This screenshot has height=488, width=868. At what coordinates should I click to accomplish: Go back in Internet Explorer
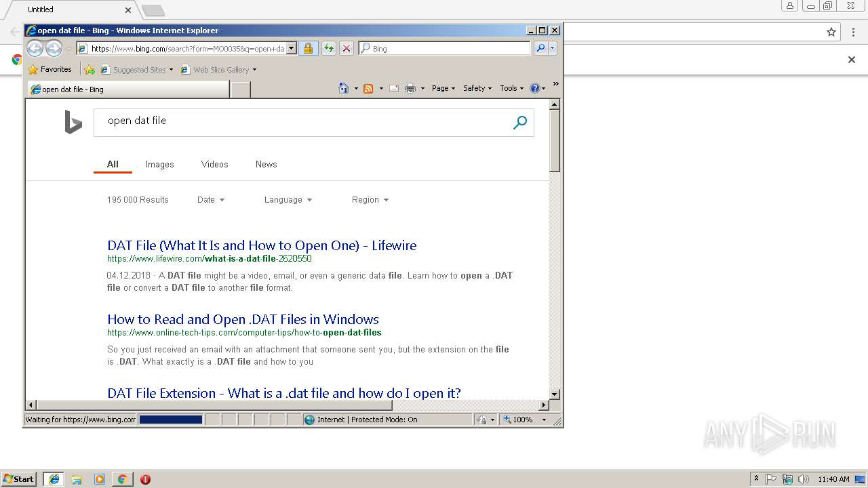pos(35,48)
